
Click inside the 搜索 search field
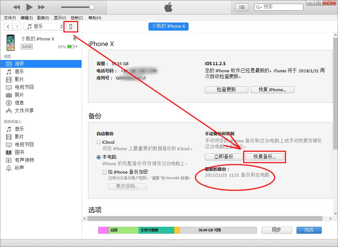pos(281,7)
